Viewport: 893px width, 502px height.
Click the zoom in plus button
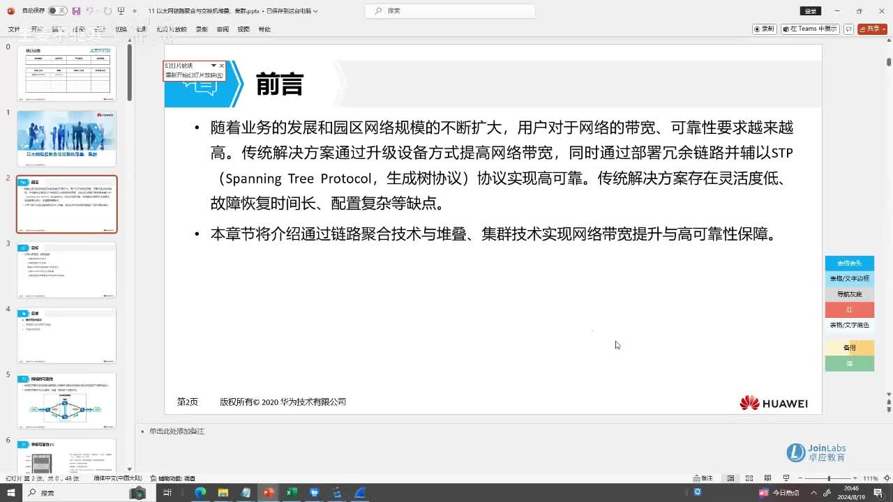[x=855, y=478]
